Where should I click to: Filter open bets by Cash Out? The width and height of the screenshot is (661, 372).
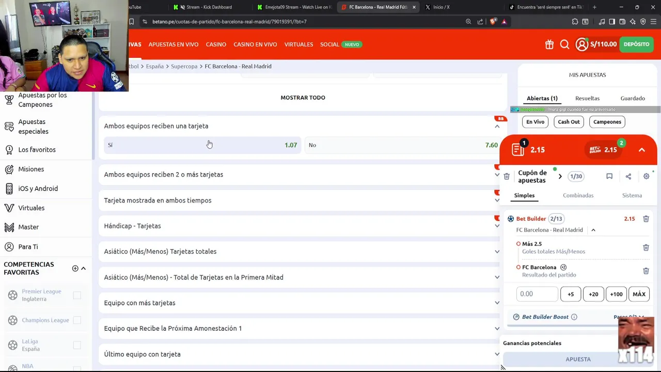[569, 122]
